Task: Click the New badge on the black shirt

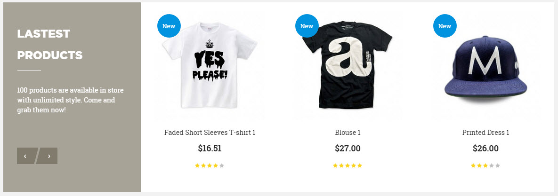Action: tap(307, 26)
